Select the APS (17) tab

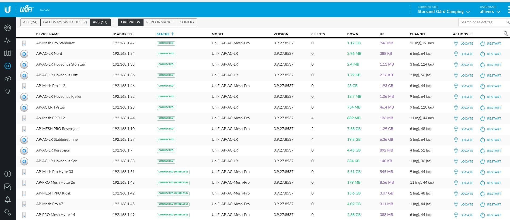click(x=100, y=22)
